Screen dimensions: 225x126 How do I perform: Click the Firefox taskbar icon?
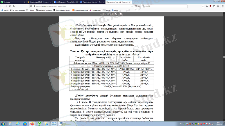32,124
